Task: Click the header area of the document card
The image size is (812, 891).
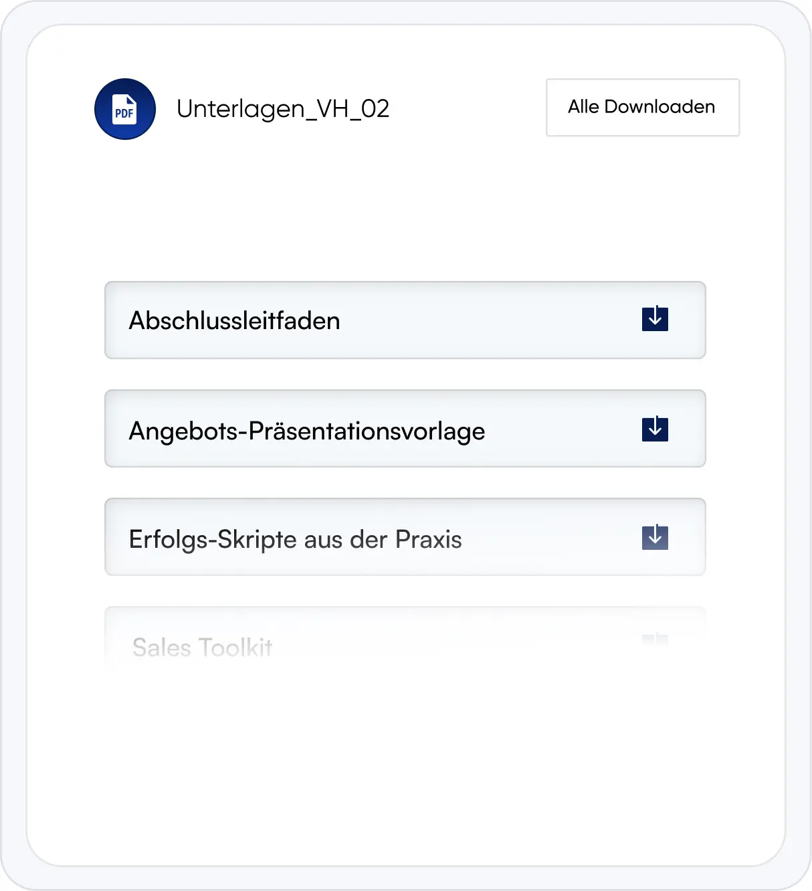Action: pyautogui.click(x=401, y=108)
